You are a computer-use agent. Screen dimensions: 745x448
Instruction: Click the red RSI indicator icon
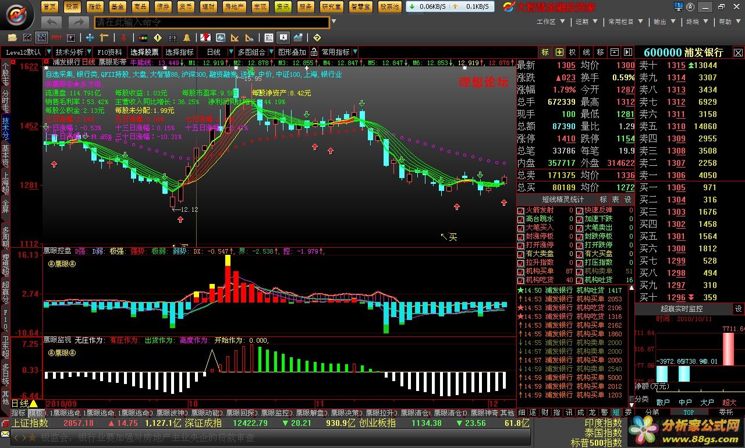click(56, 38)
